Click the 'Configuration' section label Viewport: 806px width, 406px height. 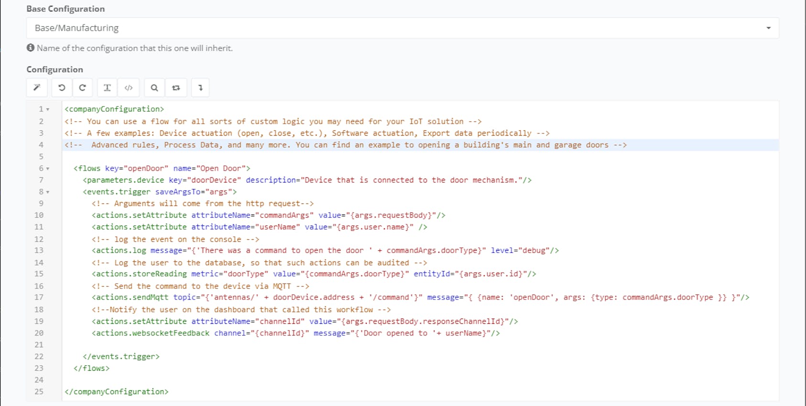[x=54, y=69]
